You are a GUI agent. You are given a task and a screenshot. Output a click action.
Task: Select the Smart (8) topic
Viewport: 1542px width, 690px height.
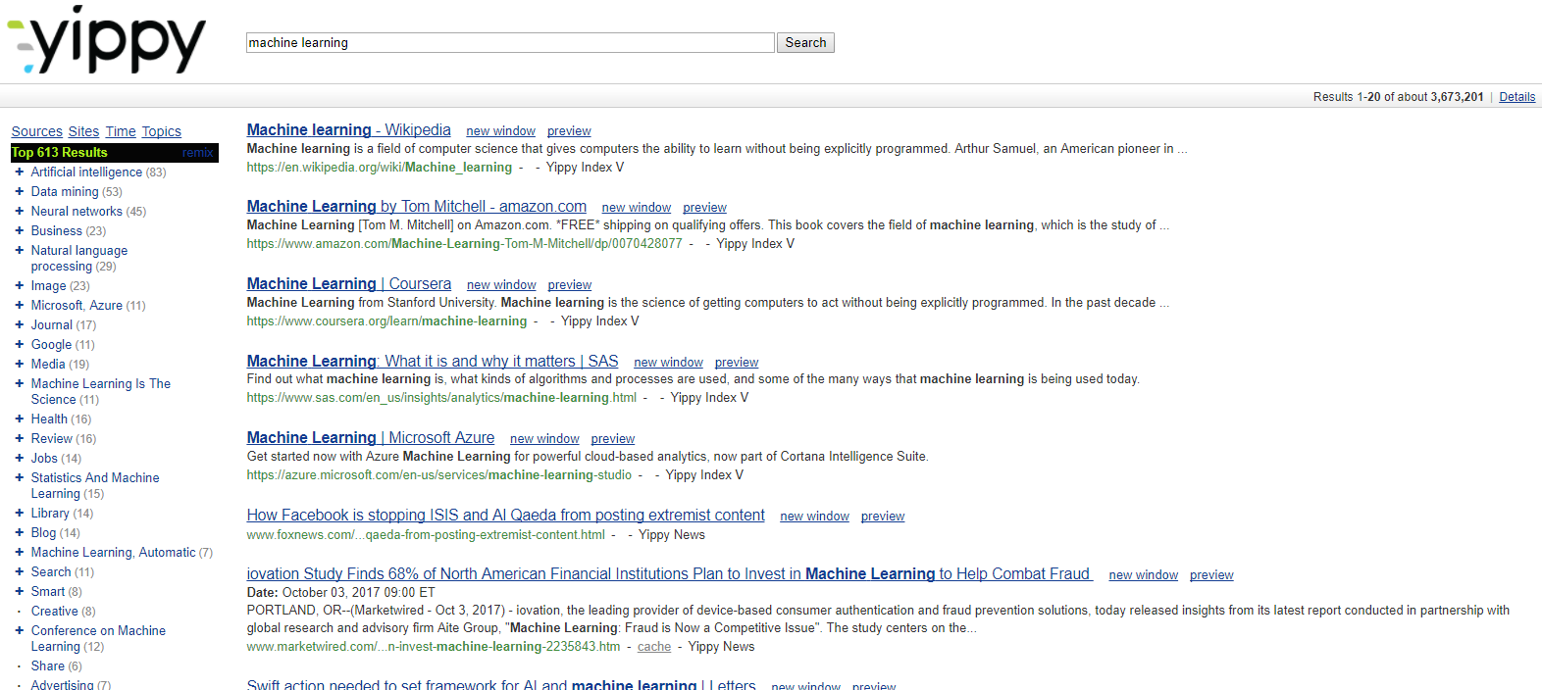(x=56, y=591)
